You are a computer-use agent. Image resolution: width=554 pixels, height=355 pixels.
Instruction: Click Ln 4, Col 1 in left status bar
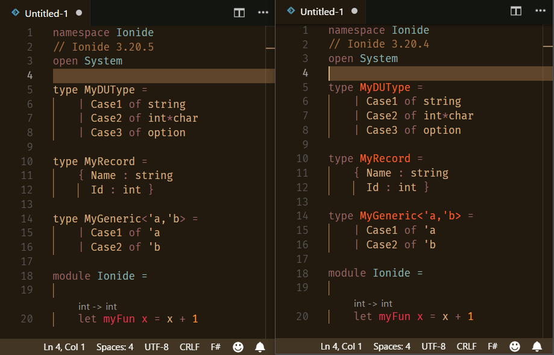tap(64, 347)
